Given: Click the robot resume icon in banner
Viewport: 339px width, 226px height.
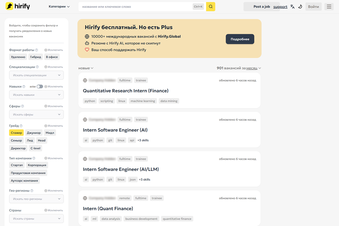Looking at the screenshot, I should 87,43.
